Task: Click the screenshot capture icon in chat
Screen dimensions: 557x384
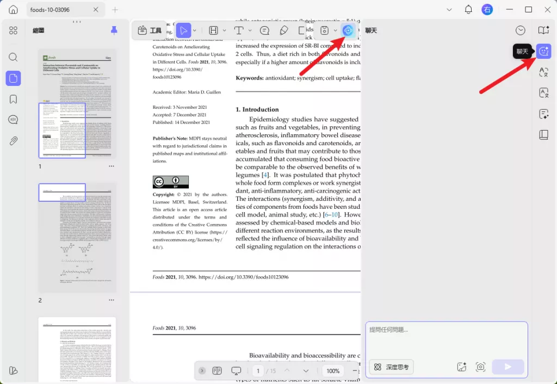Action: point(480,367)
